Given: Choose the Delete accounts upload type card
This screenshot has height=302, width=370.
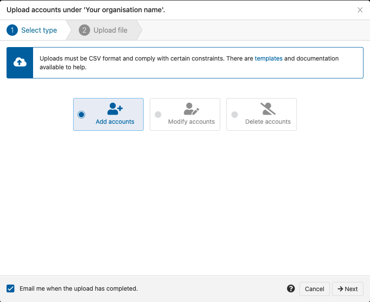Looking at the screenshot, I should [x=261, y=114].
